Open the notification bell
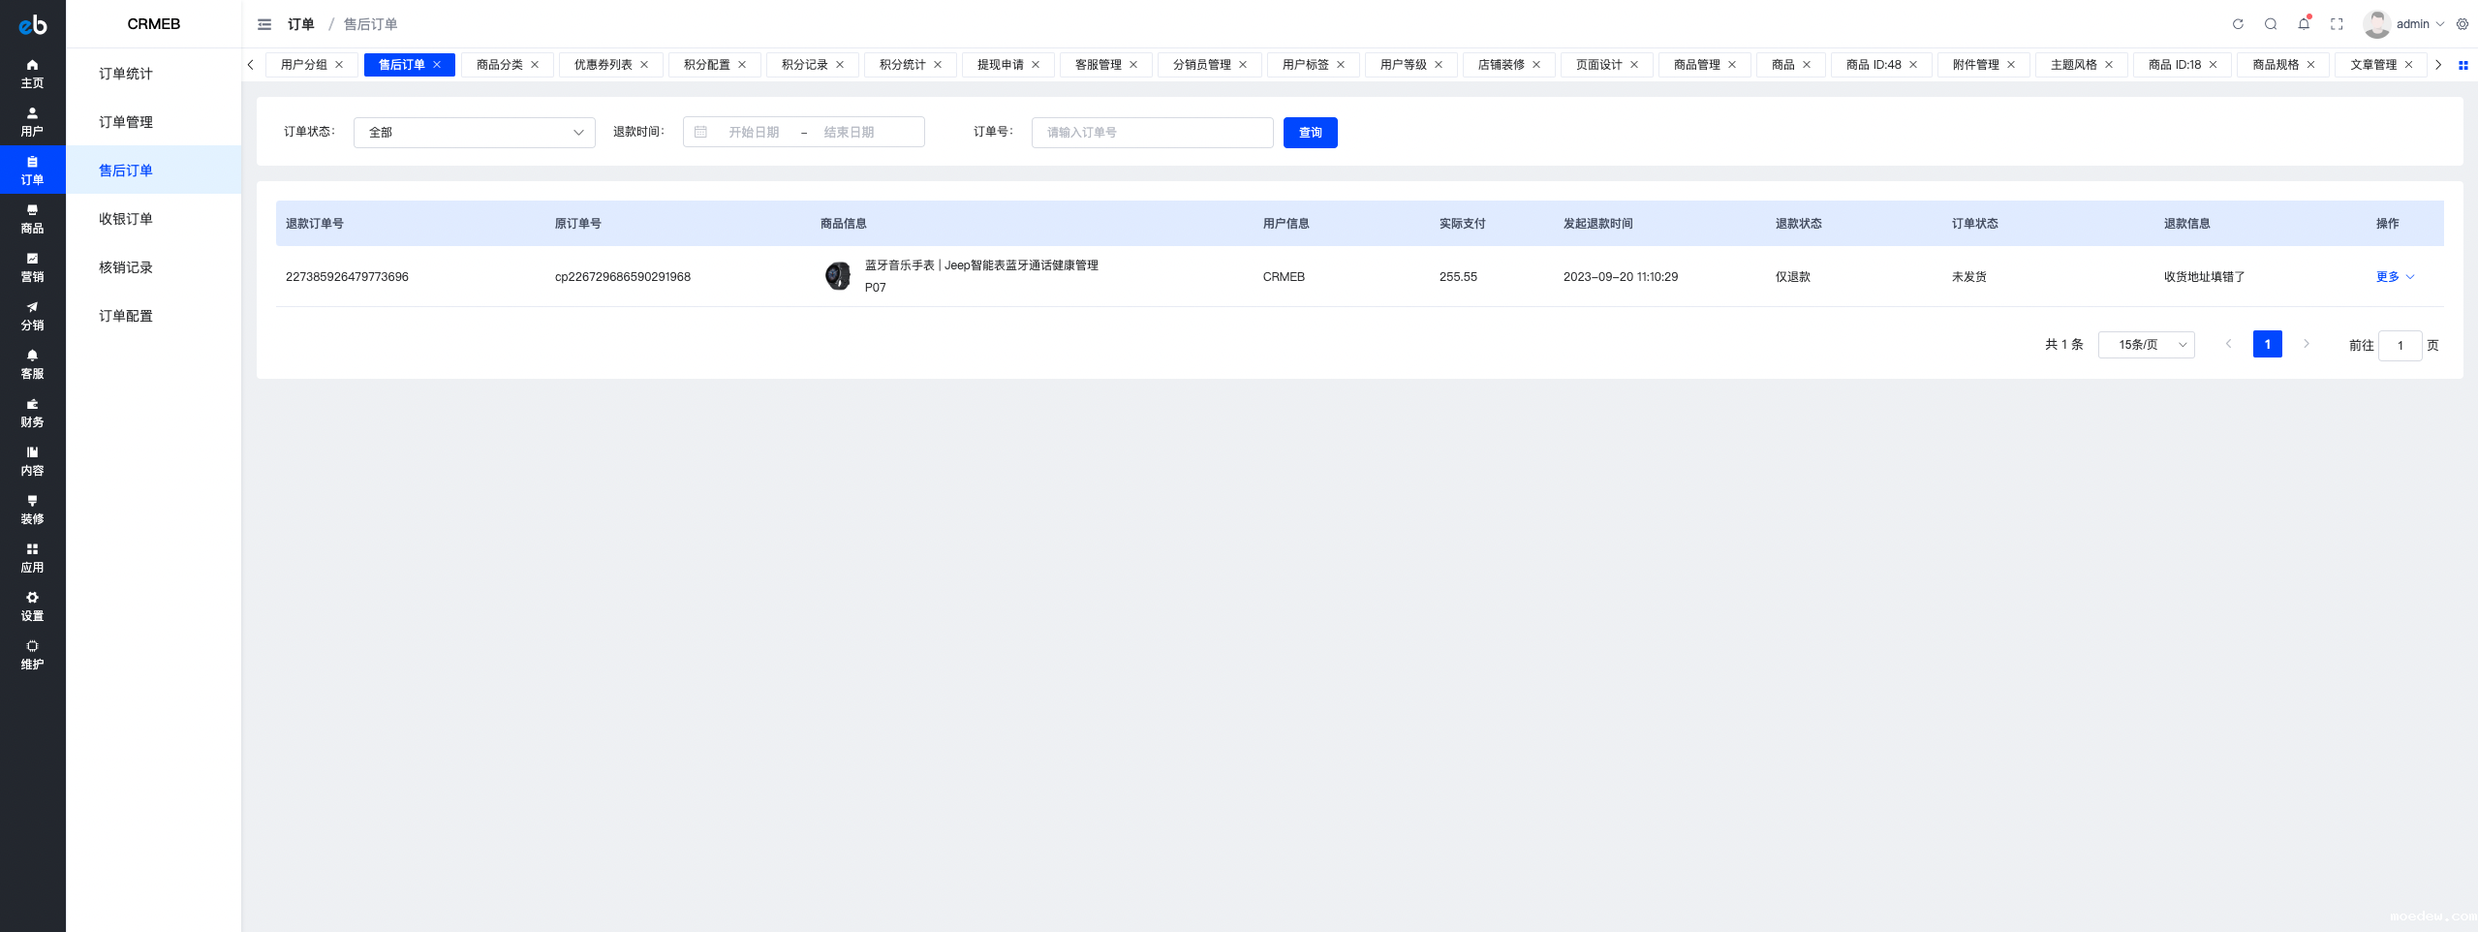The width and height of the screenshot is (2478, 932). [x=2304, y=24]
